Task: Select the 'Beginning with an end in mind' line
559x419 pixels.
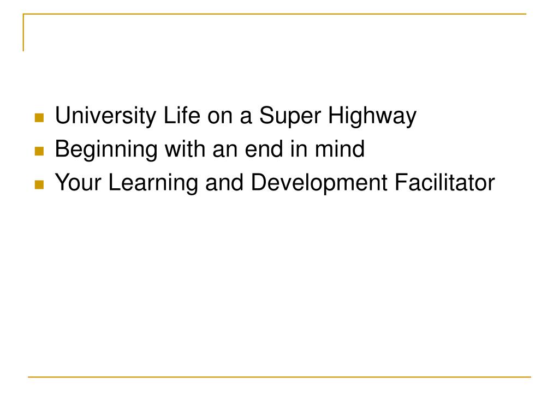Action: (210, 149)
